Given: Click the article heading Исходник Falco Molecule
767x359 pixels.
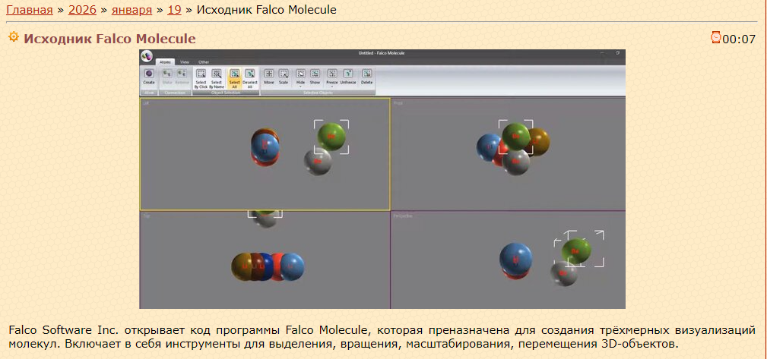Looking at the screenshot, I should [109, 39].
